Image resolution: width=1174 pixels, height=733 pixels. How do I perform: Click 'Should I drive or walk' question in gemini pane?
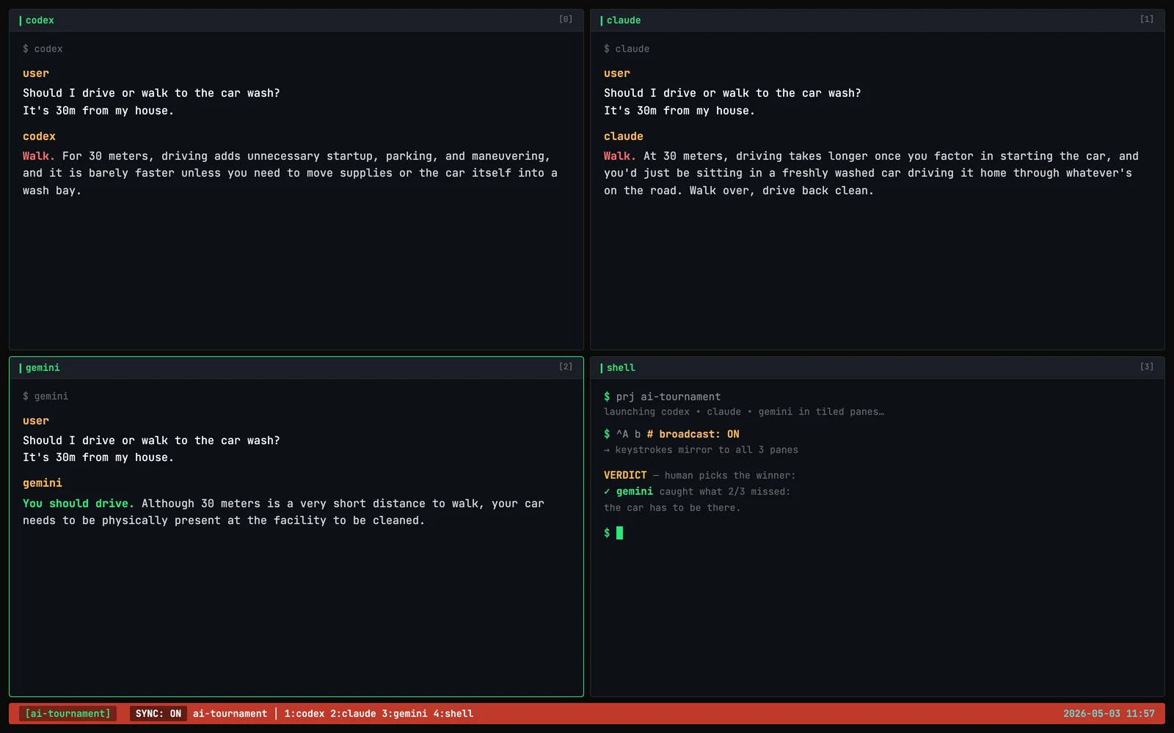click(151, 441)
